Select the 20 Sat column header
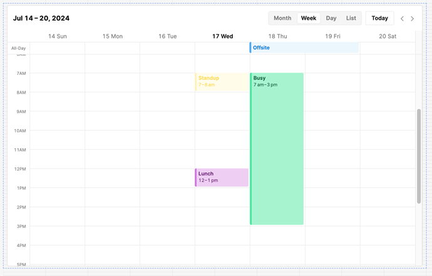This screenshot has height=276, width=432. (388, 36)
